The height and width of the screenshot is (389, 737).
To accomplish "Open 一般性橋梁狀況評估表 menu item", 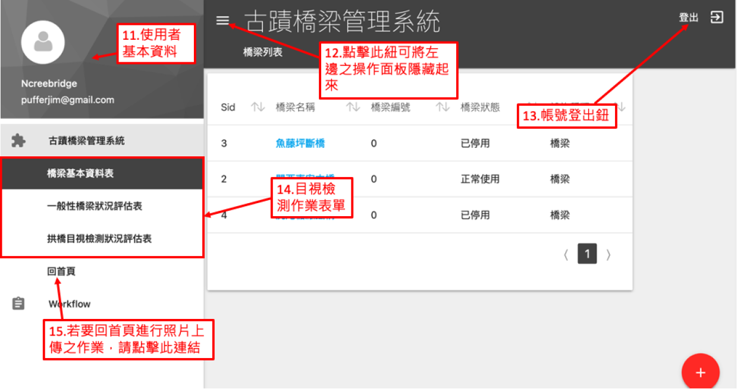I will click(94, 206).
